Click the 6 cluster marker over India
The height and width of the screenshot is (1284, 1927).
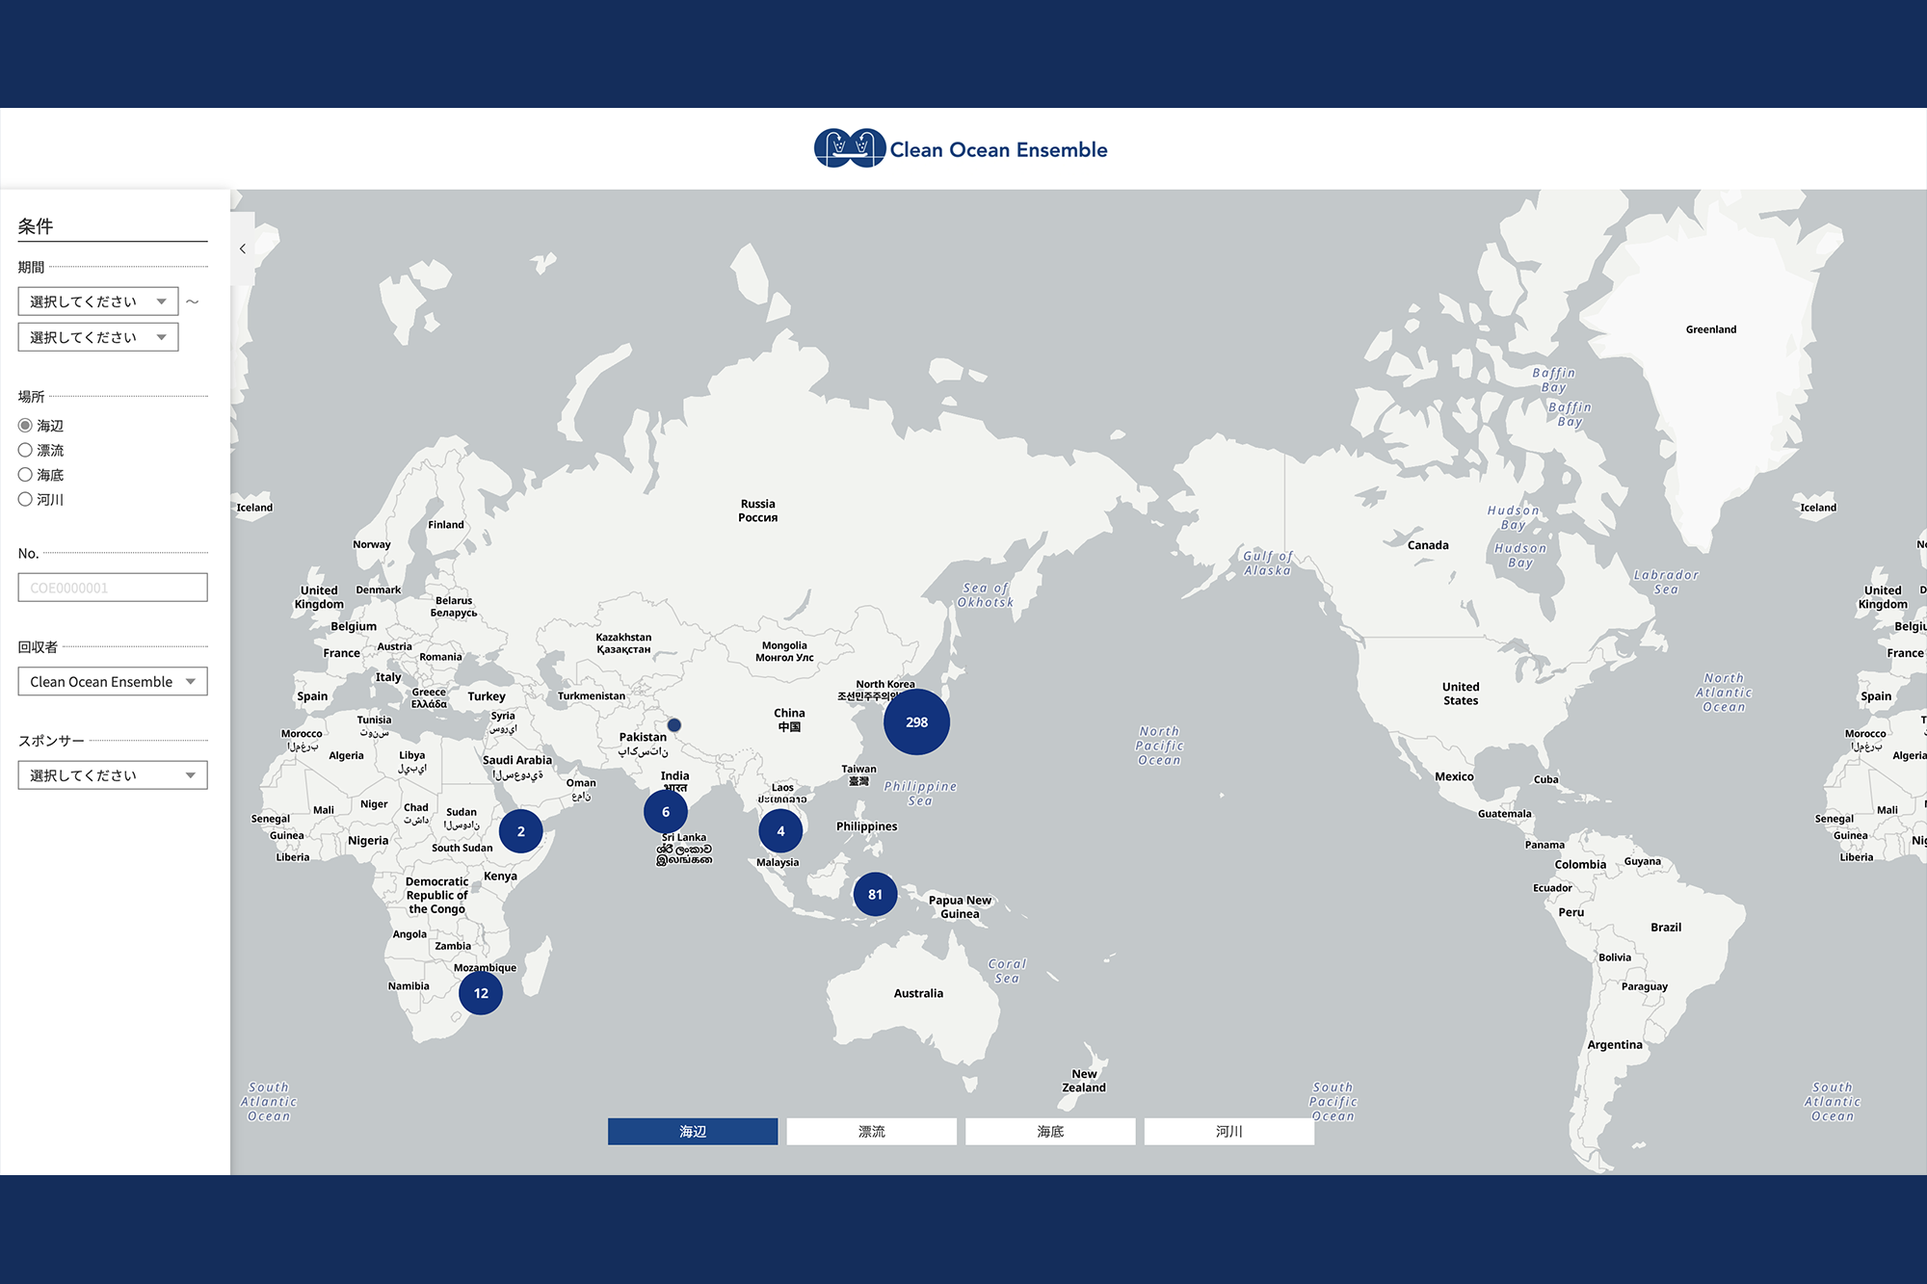tap(666, 812)
